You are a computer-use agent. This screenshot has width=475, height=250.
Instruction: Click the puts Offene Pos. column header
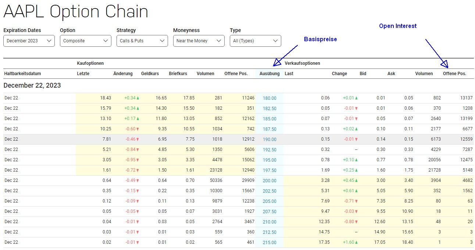pos(454,74)
